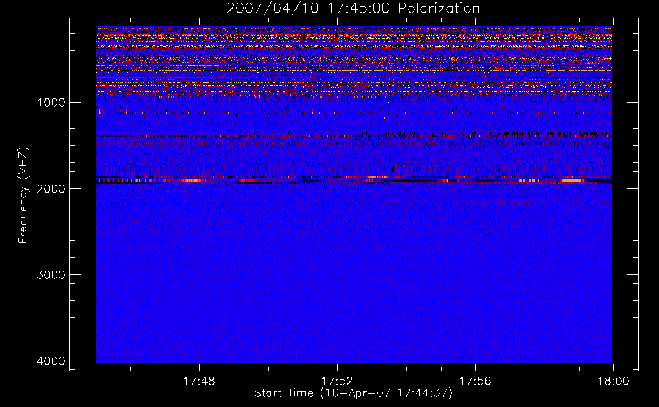Click the 1000 frequency tick label
Screen dimensions: 659x407
coord(51,103)
